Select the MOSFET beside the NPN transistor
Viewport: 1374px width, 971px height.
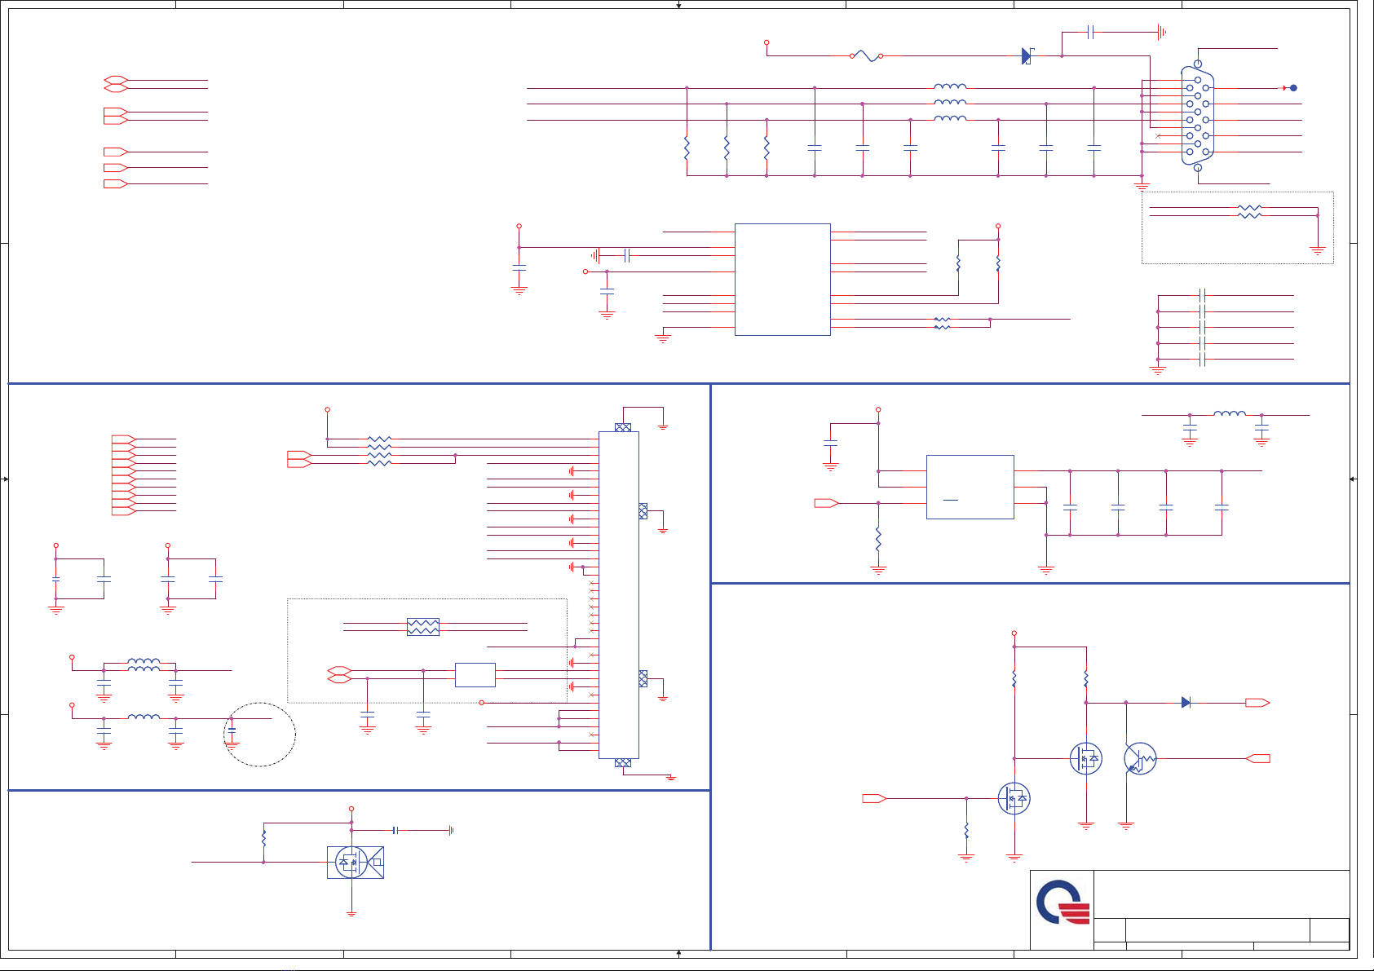point(1085,758)
